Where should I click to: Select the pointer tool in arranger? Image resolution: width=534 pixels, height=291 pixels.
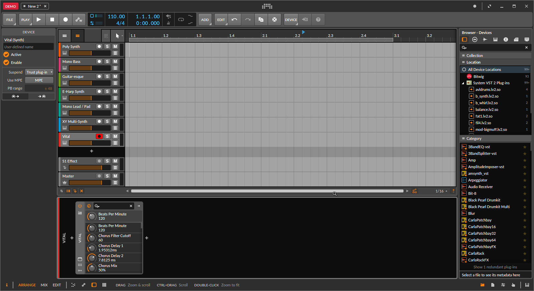click(x=117, y=36)
